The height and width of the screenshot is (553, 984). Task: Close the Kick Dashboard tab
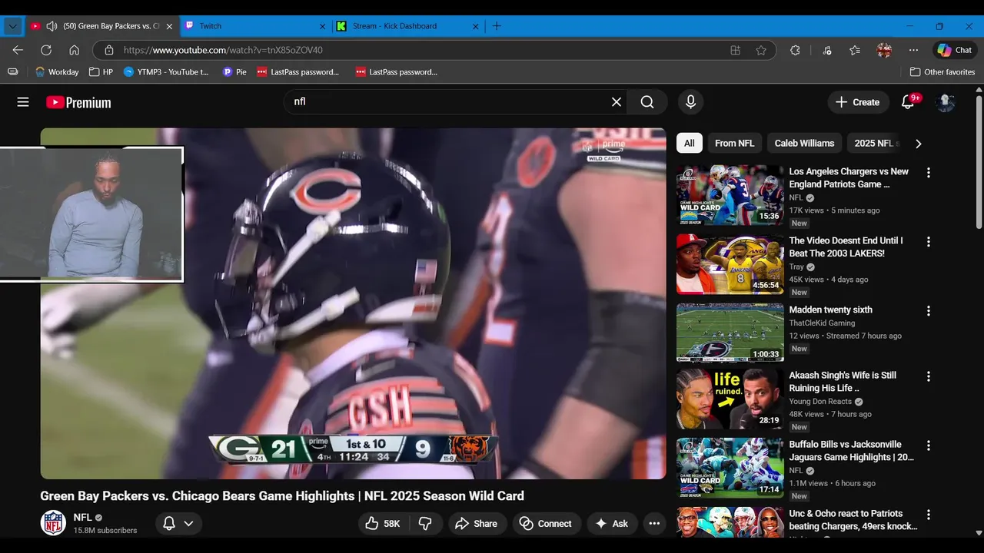[476, 26]
